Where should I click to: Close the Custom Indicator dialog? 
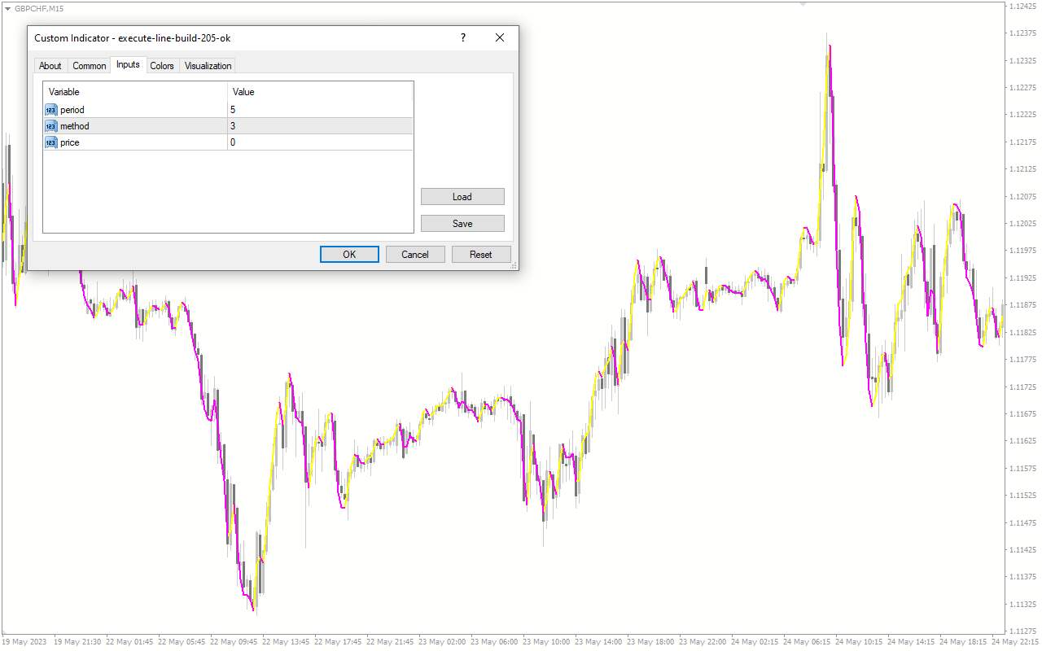[x=500, y=37]
